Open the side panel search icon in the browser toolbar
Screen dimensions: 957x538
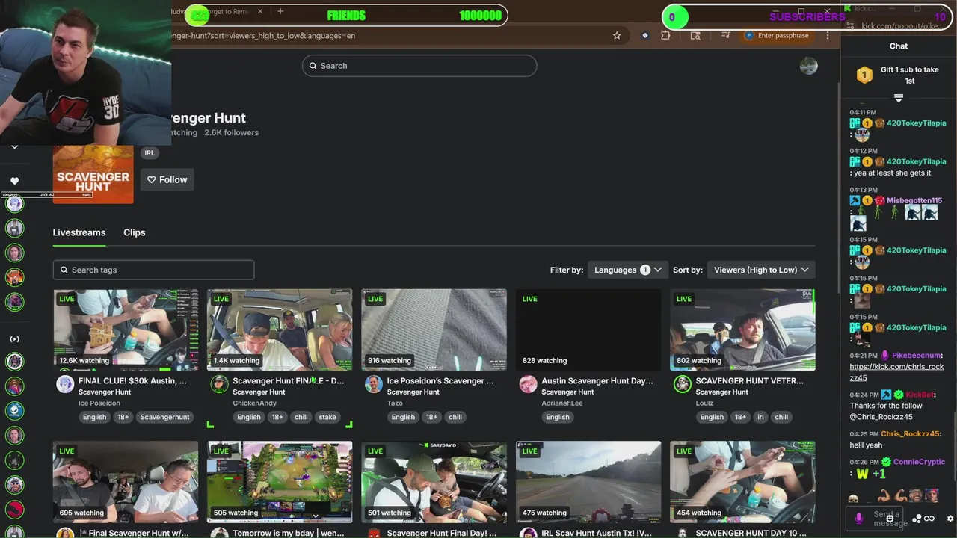(695, 35)
